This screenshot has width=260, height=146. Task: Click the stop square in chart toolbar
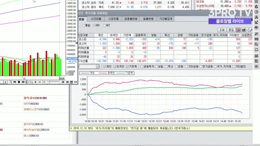coord(19,82)
